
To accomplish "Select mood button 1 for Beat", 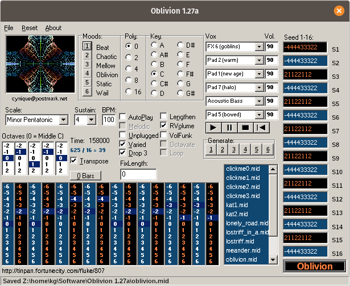I will 87,46.
